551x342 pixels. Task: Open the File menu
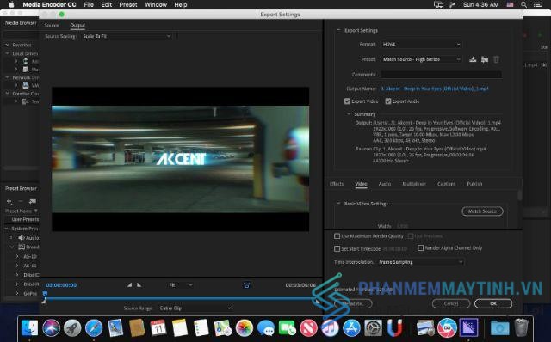pyautogui.click(x=89, y=4)
